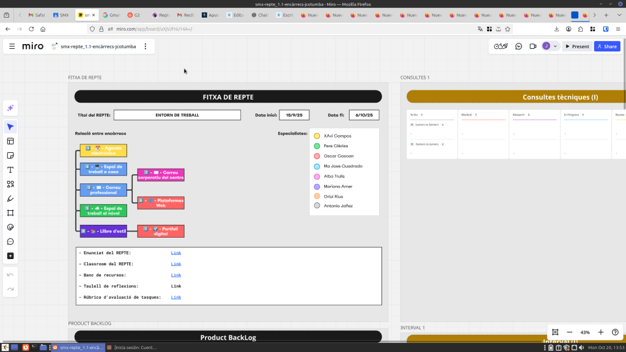Select the Sticky note tool

click(10, 155)
